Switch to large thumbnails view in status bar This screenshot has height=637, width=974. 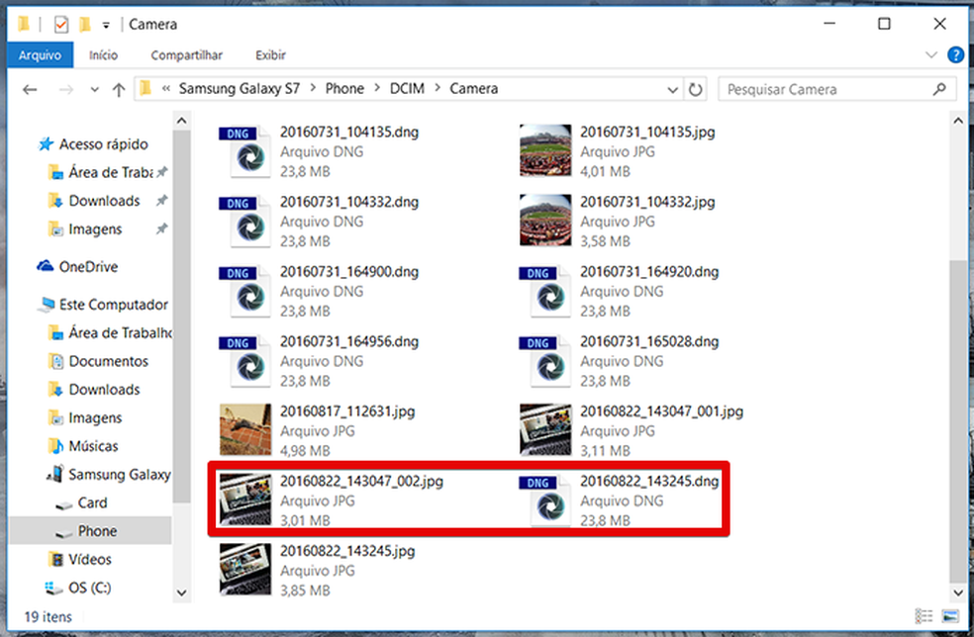tap(950, 616)
